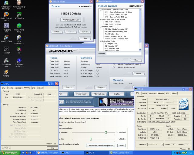Open About tab in processor CPU-Z window
The width and height of the screenshot is (194, 155).
coord(174,93)
